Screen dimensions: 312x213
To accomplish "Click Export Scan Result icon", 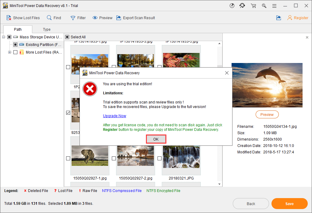I will point(119,18).
